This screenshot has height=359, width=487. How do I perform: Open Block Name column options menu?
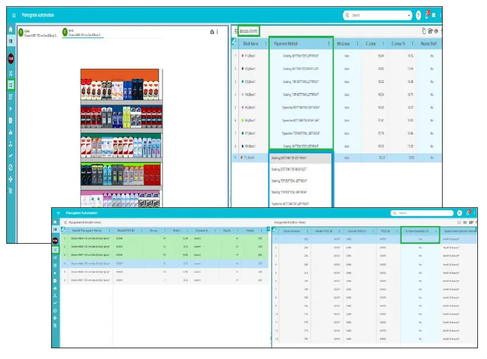[x=266, y=44]
